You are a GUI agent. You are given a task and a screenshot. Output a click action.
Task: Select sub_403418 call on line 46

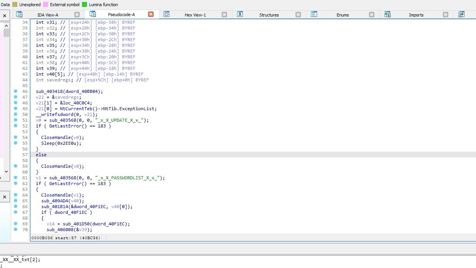click(49, 91)
